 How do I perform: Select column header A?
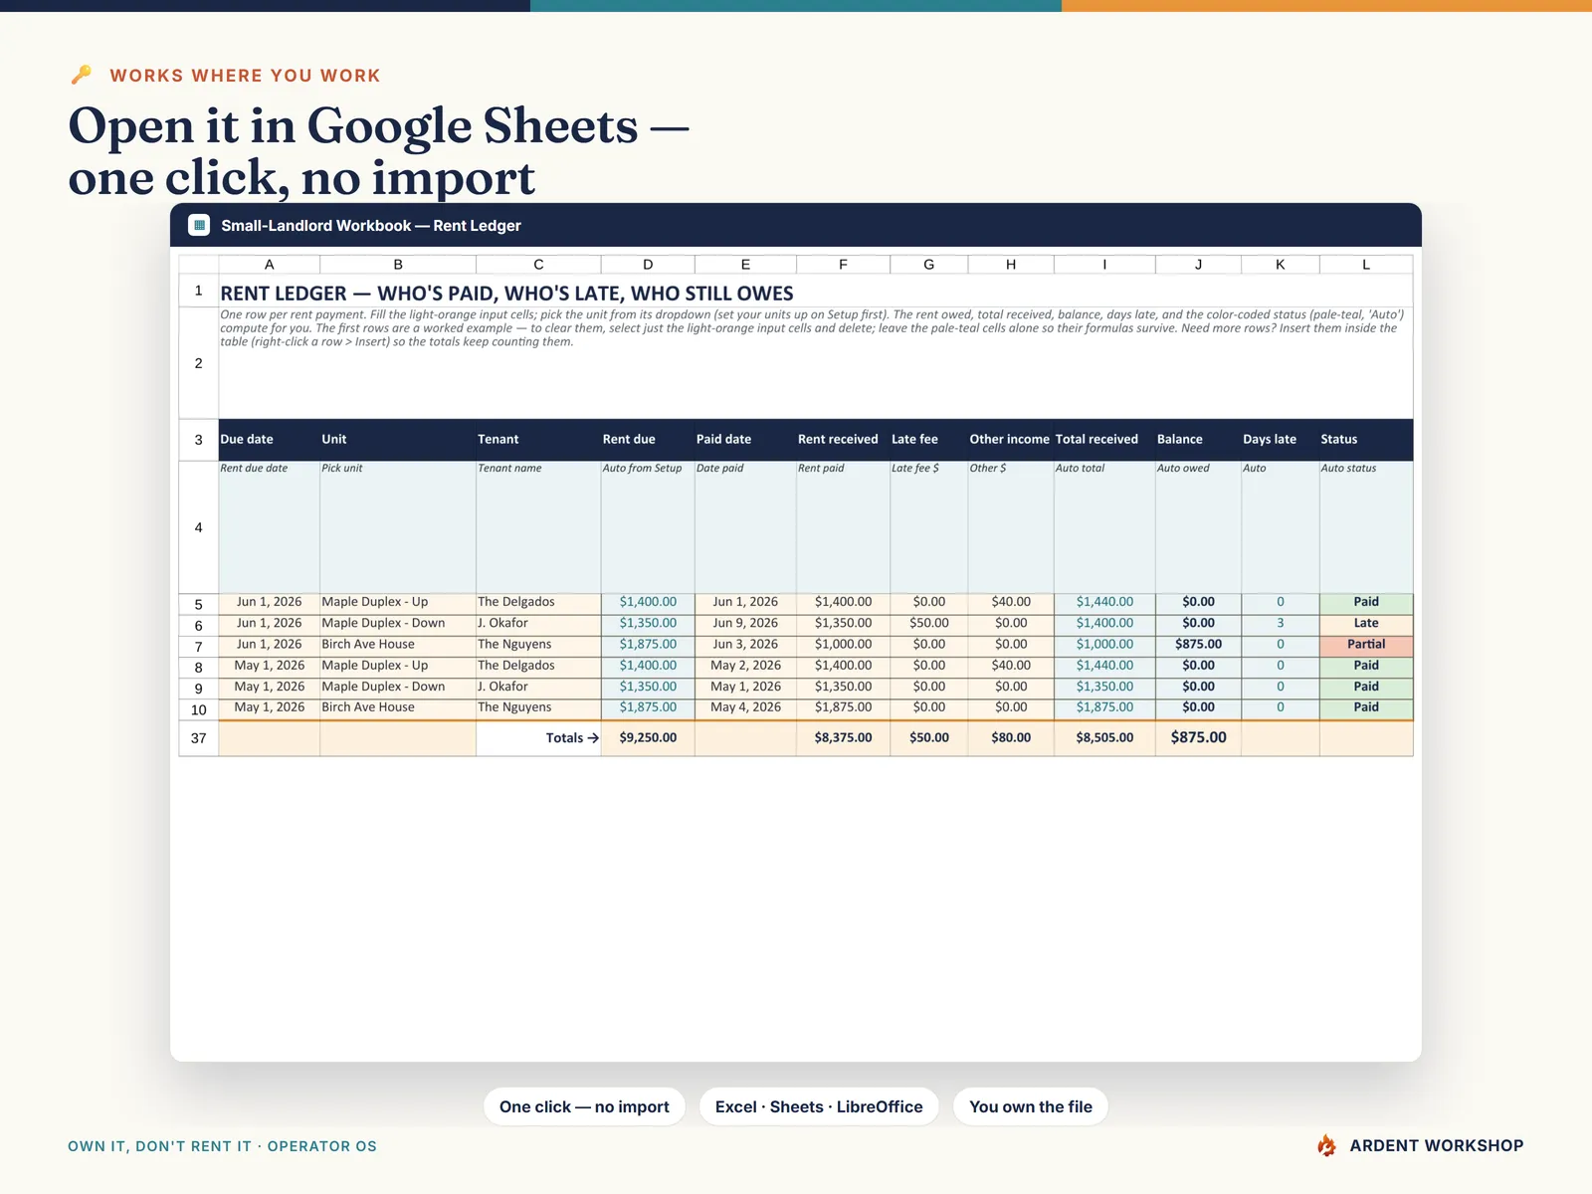click(269, 265)
